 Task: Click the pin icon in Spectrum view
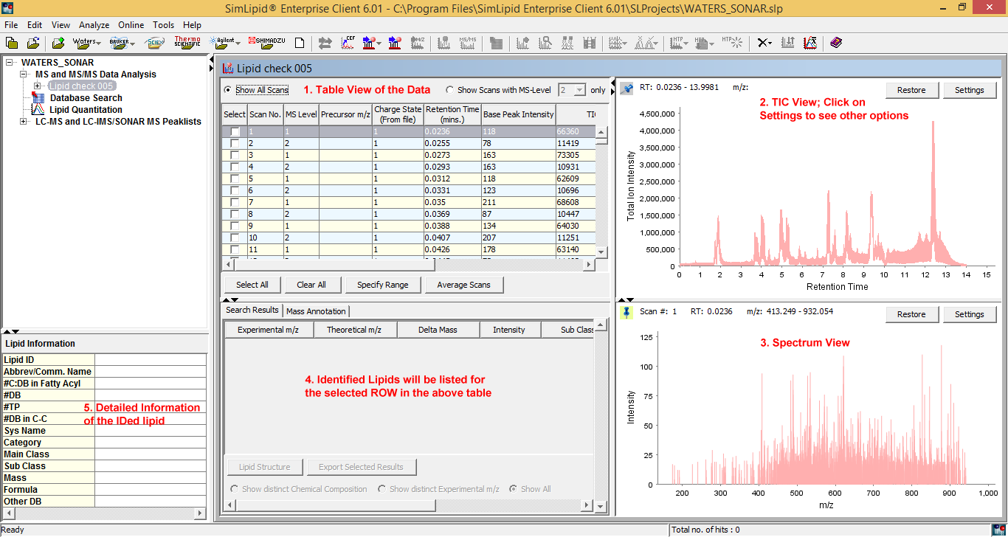click(627, 312)
